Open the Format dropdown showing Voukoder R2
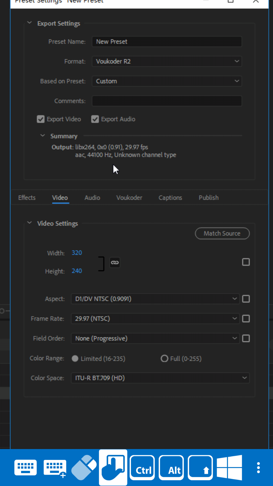 [x=167, y=62]
